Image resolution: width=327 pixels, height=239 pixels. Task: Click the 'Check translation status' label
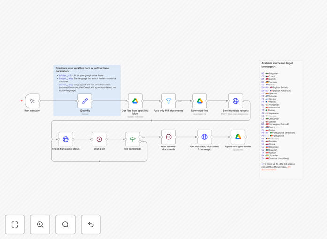pos(66,149)
